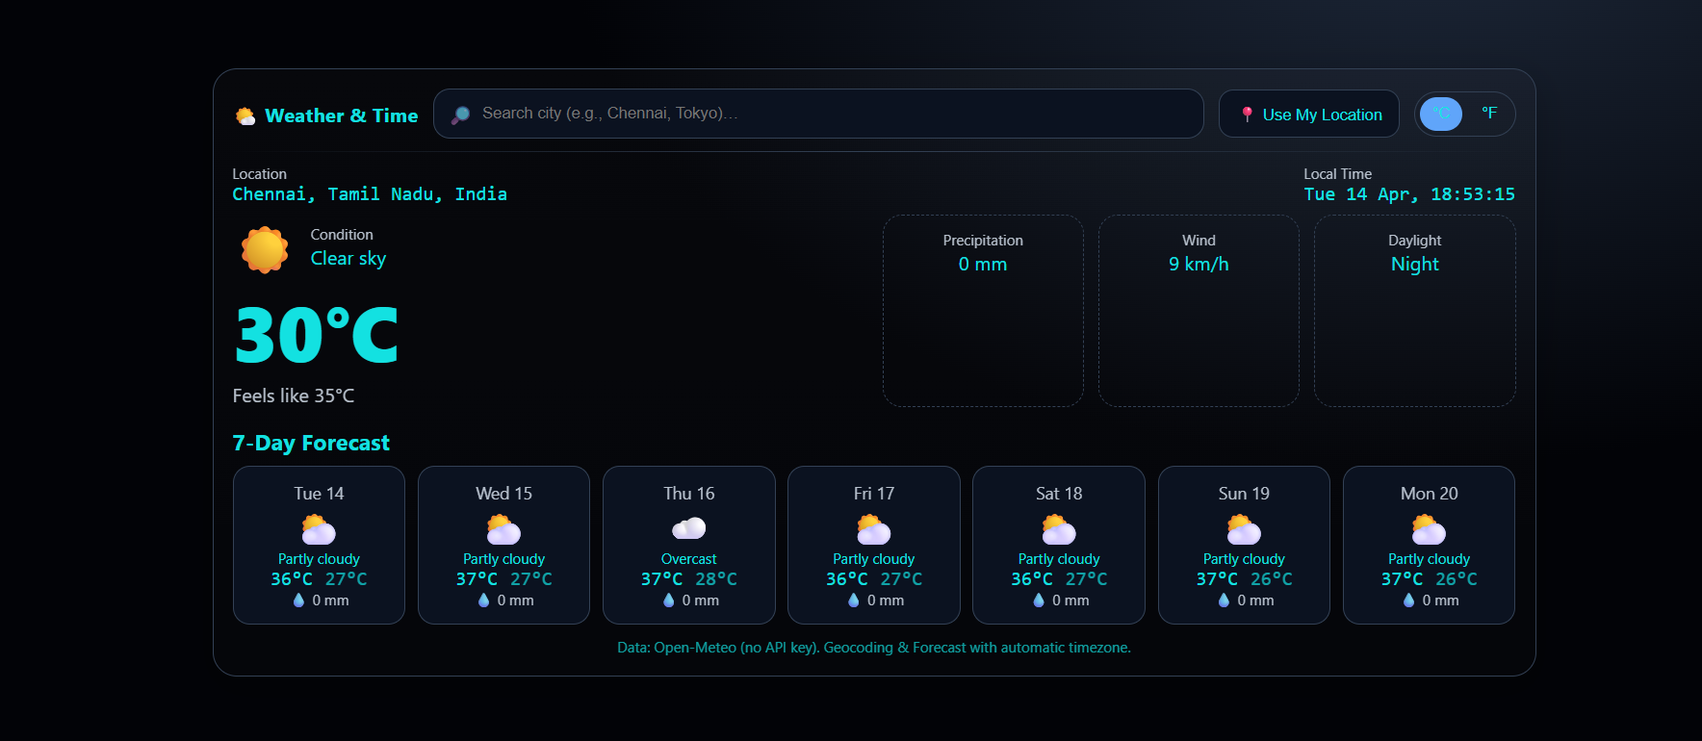Click the red location pin icon
The image size is (1702, 741).
1248,115
